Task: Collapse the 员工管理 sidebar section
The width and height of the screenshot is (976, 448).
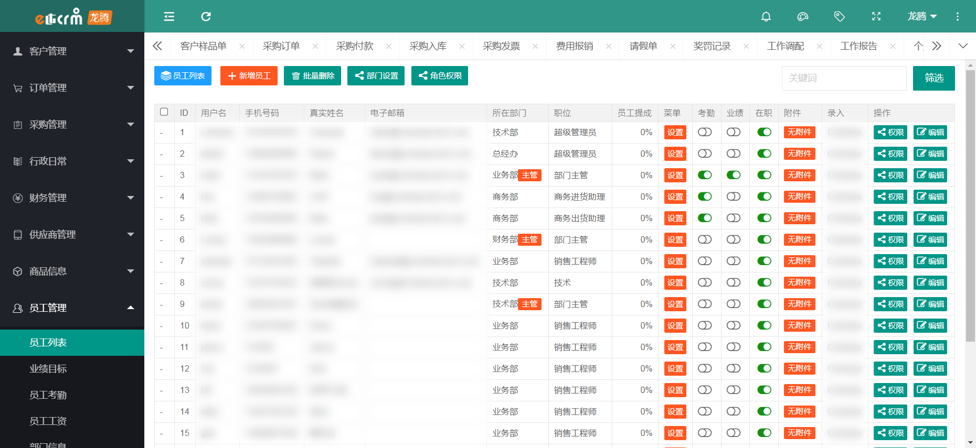Action: coord(72,308)
